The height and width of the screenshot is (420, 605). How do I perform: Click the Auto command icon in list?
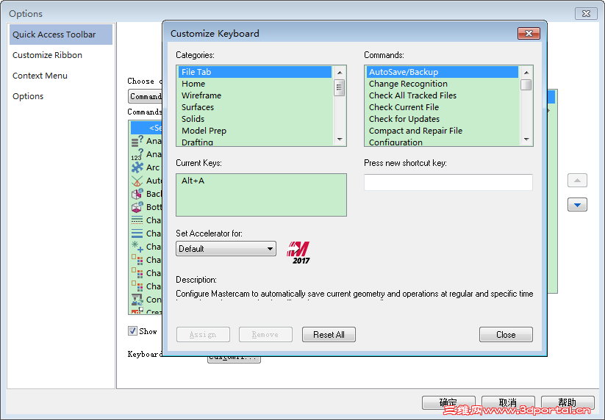(x=137, y=181)
